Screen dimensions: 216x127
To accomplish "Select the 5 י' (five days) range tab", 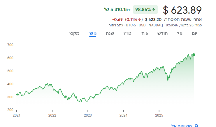I will pos(180,33).
